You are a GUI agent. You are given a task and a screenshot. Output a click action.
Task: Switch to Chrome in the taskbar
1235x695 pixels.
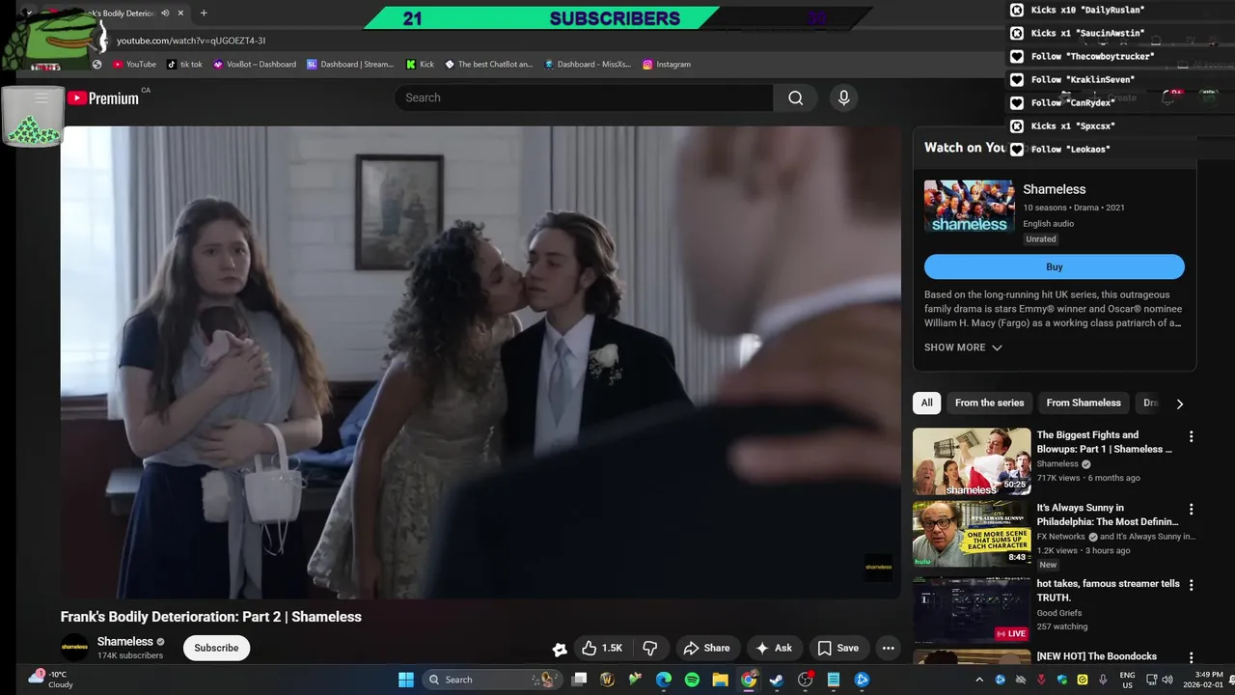[749, 680]
